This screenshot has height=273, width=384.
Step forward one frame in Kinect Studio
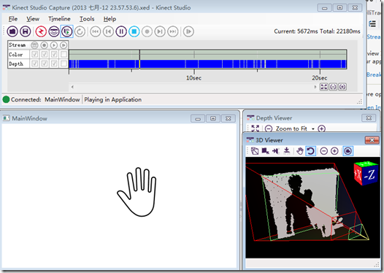160,31
